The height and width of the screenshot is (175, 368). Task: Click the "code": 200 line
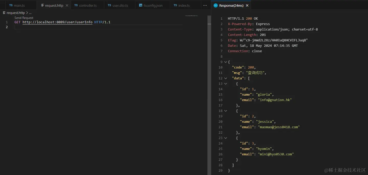click(244, 67)
